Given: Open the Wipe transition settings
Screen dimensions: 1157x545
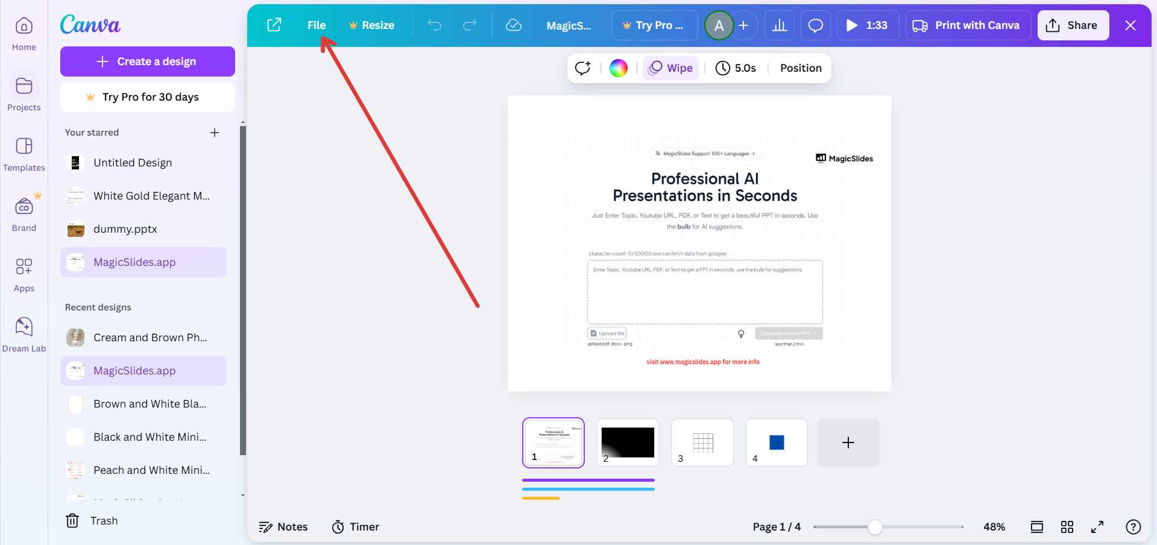Looking at the screenshot, I should click(670, 68).
